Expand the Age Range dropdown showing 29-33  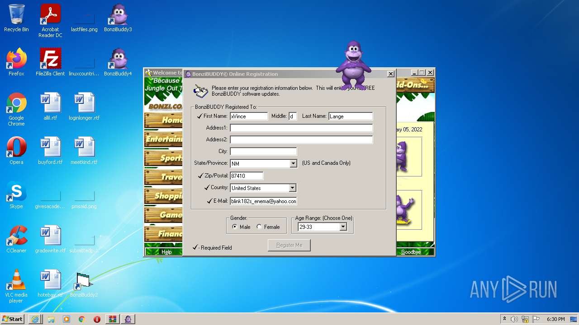(x=343, y=227)
